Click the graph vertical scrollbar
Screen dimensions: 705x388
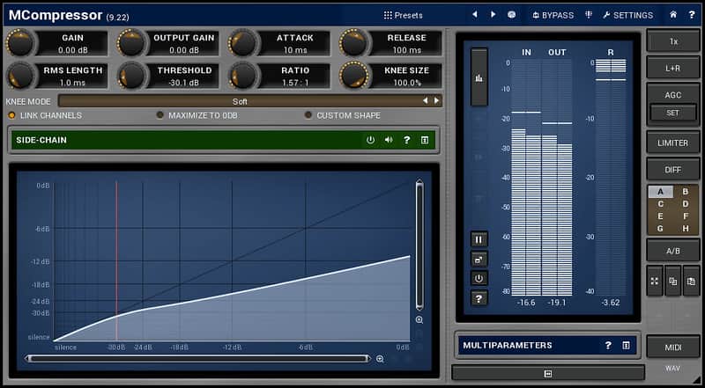(419, 245)
